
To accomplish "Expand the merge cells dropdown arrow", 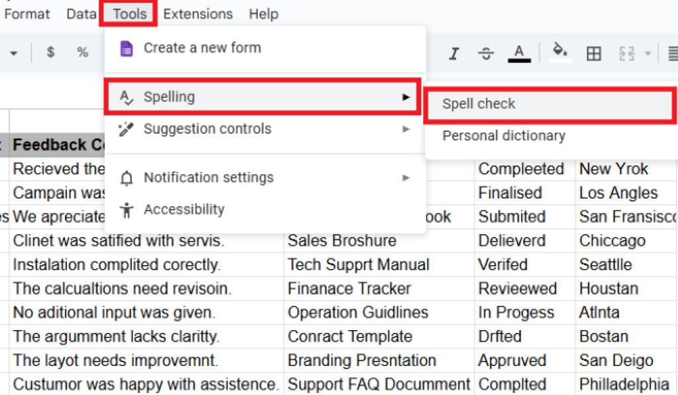I will [647, 54].
